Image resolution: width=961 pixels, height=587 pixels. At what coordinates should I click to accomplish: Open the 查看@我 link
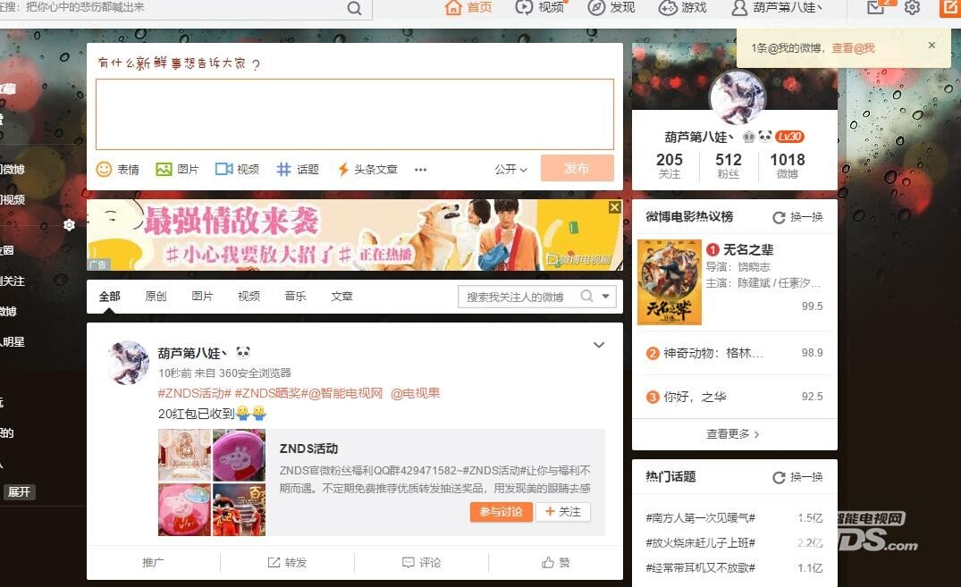pyautogui.click(x=853, y=47)
